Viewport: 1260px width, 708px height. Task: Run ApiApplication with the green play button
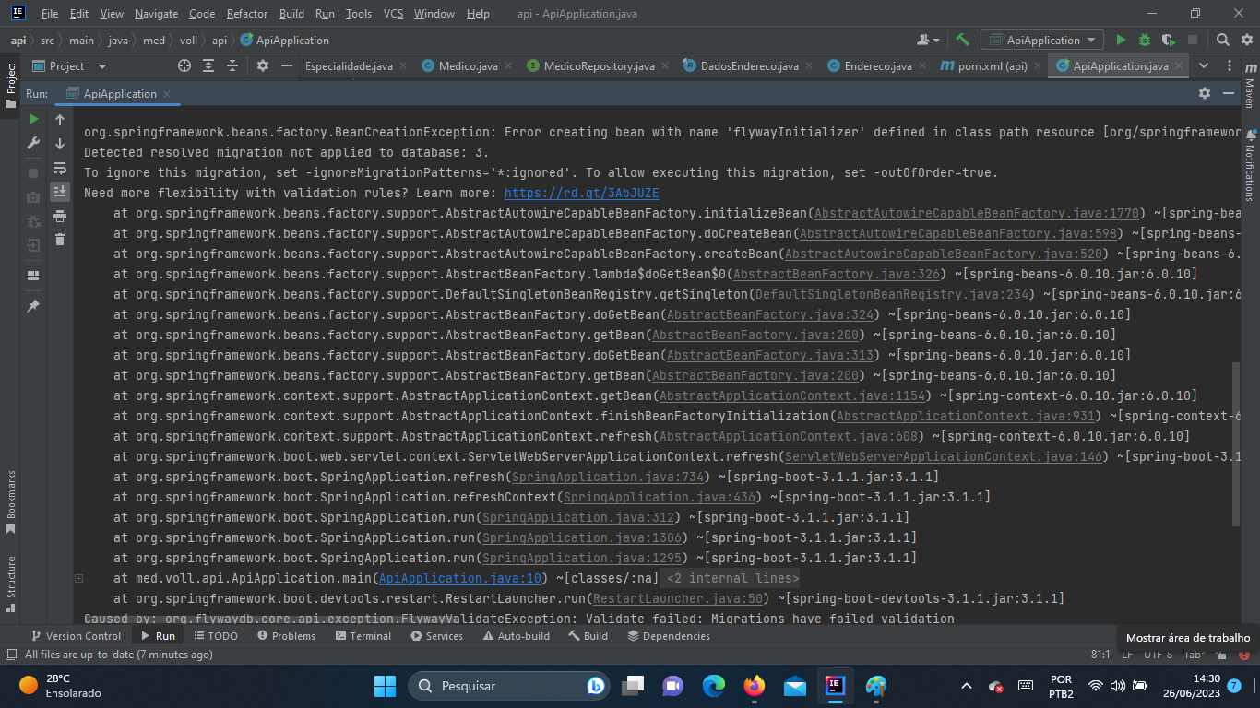pos(1121,40)
